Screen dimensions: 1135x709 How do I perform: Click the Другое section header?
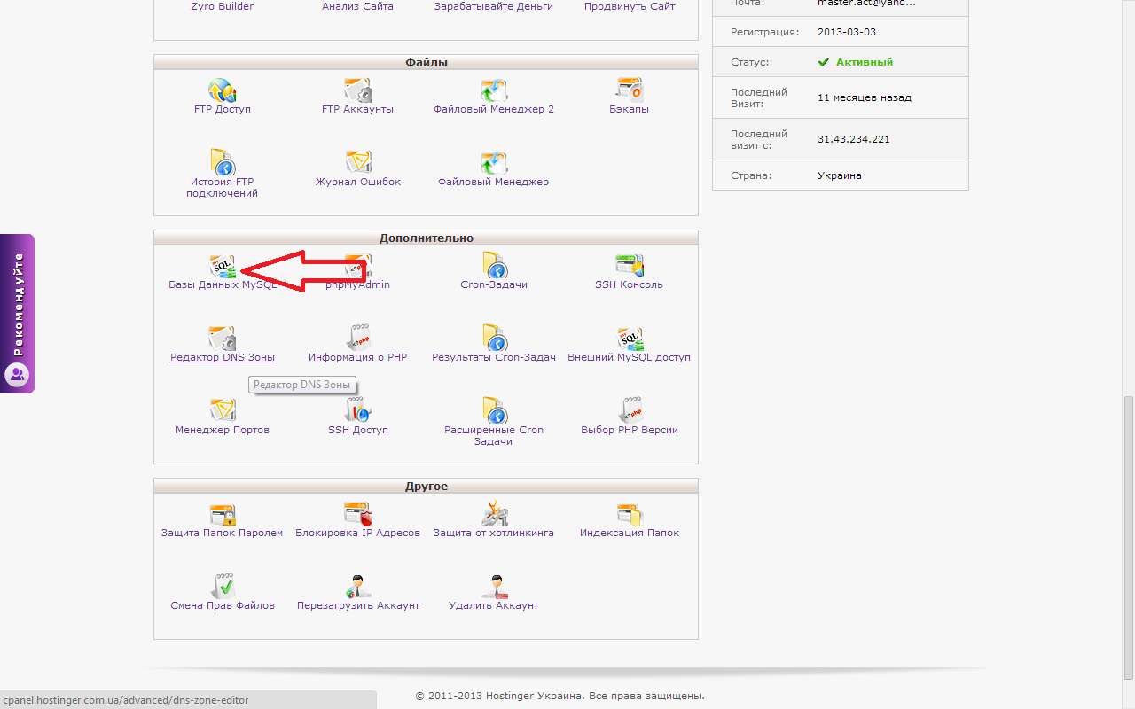[x=426, y=487]
